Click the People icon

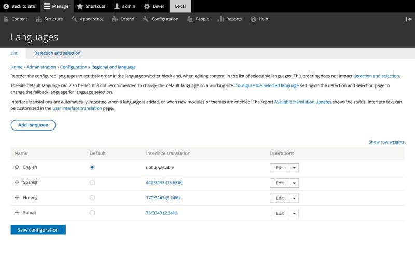[x=190, y=19]
